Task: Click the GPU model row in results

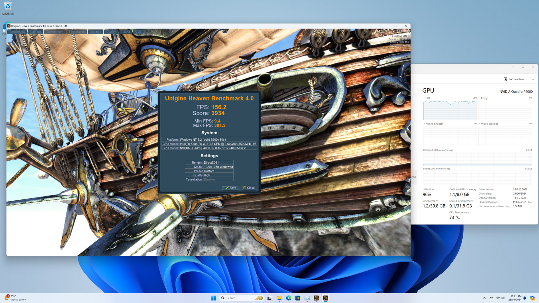Action: (x=209, y=148)
